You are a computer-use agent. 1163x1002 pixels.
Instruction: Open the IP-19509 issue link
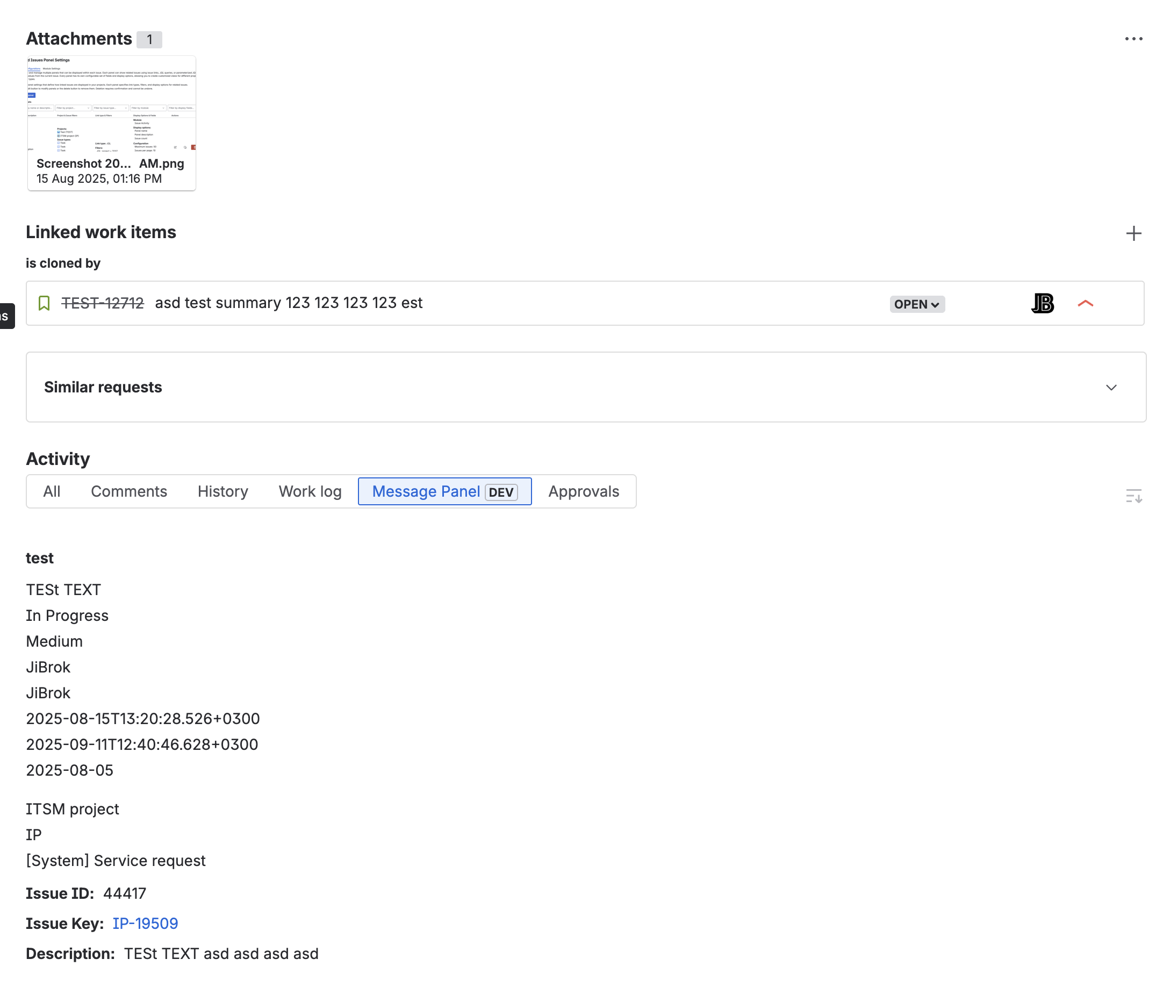[145, 924]
